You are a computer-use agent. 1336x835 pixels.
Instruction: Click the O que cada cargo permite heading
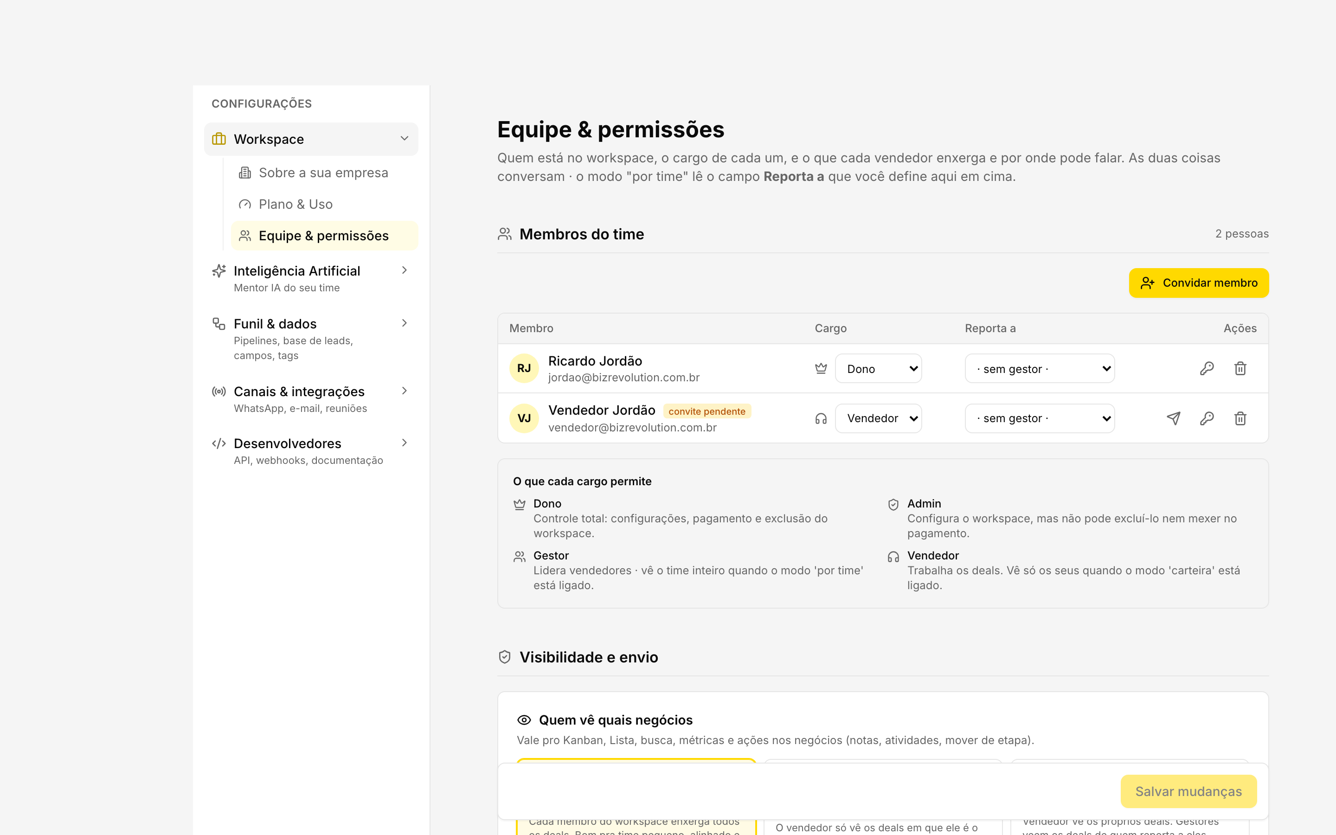[x=583, y=482]
